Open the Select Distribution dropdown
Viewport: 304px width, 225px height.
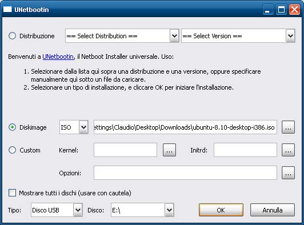pos(122,36)
